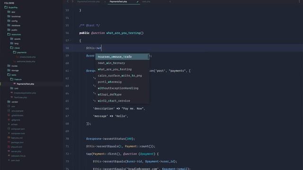The width and height of the screenshot is (303, 170).
Task: Click the autocomplete popup scrollbar
Action: point(148,56)
